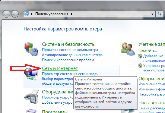Expand the arrow after Панель управления

72,14
